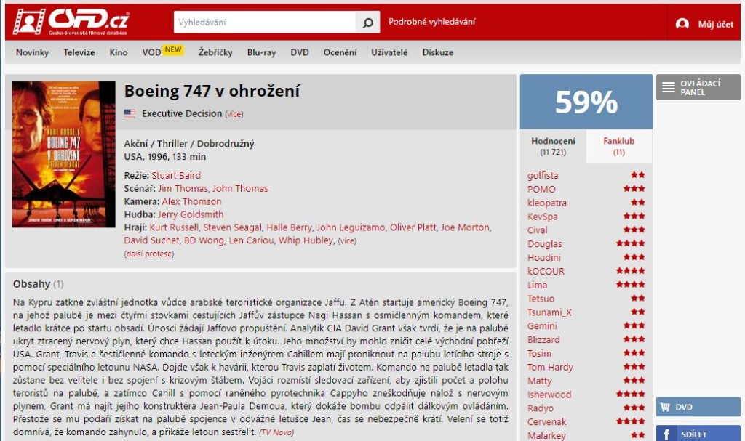The image size is (745, 441).
Task: Open Podrobné vyhledávání advanced search
Action: (x=431, y=22)
